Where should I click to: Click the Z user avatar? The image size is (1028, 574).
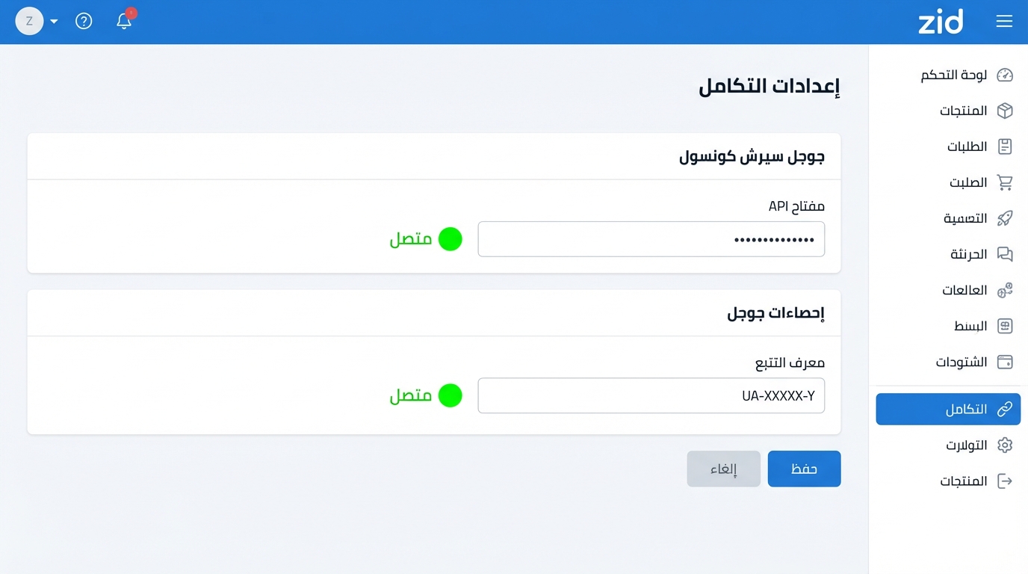[x=29, y=21]
